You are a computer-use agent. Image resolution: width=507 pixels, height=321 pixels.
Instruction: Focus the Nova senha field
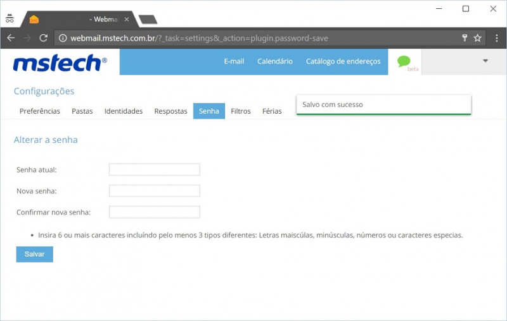155,191
